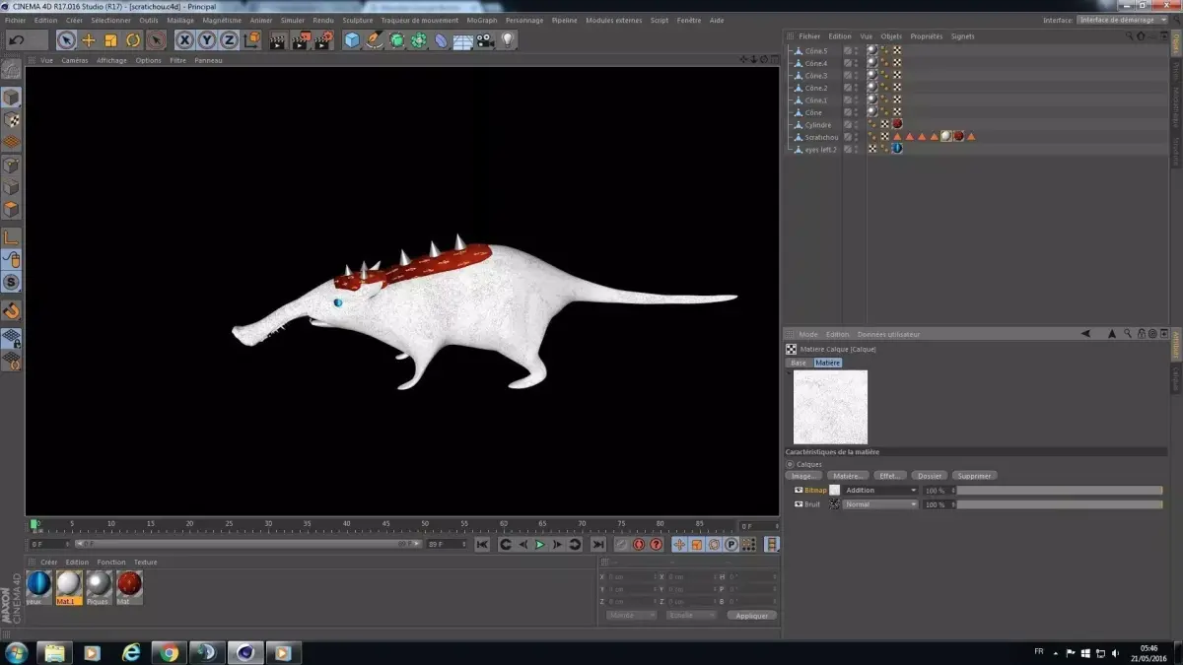1183x665 pixels.
Task: Click the cube primitive object icon
Action: (352, 40)
